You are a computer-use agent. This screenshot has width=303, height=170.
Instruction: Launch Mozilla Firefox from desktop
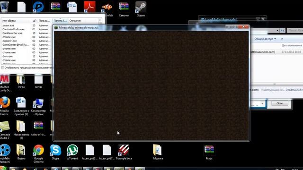click(x=5, y=106)
